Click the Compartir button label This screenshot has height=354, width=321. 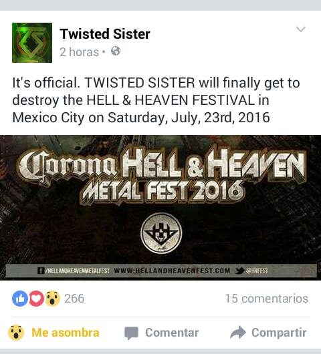[279, 333]
